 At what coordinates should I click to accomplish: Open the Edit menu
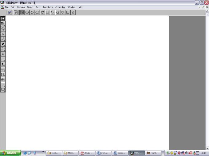(13, 7)
